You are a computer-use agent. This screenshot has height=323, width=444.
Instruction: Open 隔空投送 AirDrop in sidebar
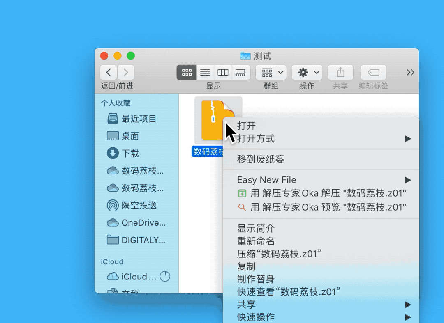coord(139,205)
